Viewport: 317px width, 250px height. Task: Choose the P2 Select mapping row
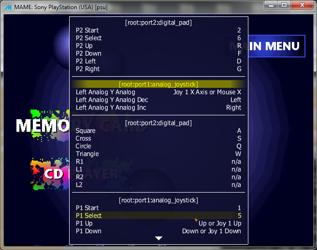click(158, 38)
